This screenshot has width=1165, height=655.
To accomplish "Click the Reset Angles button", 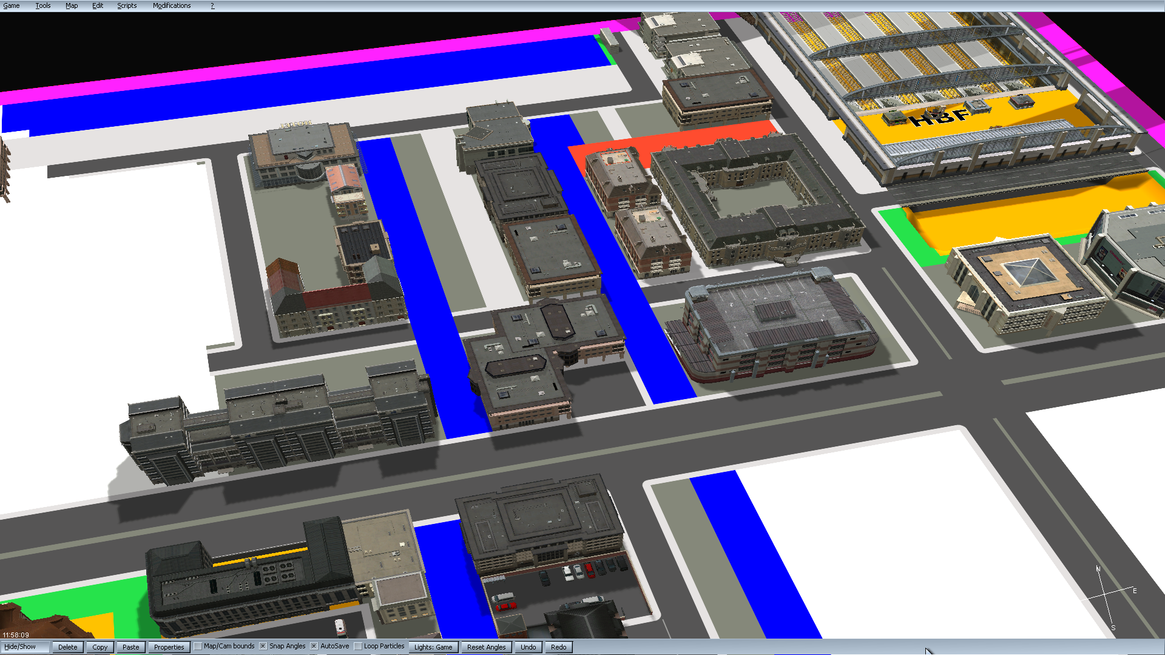I will (x=486, y=647).
